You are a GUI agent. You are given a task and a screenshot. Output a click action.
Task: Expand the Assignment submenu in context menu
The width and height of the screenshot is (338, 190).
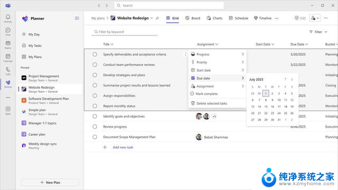[x=218, y=86]
